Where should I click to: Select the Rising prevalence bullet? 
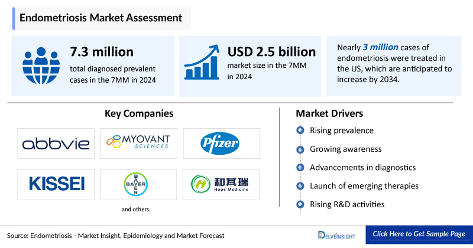pos(341,130)
